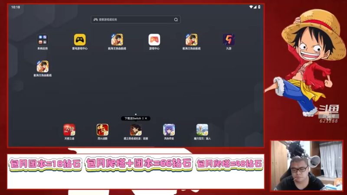
Task: Open the 九游 app icon
Action: click(229, 40)
